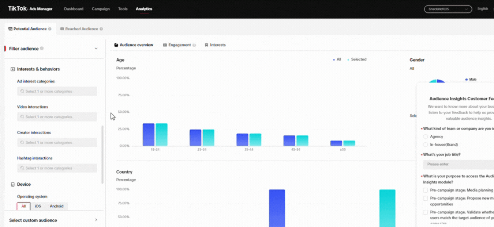The height and width of the screenshot is (227, 494).
Task: Click the blue All bar for 18-24
Action: coord(149,135)
